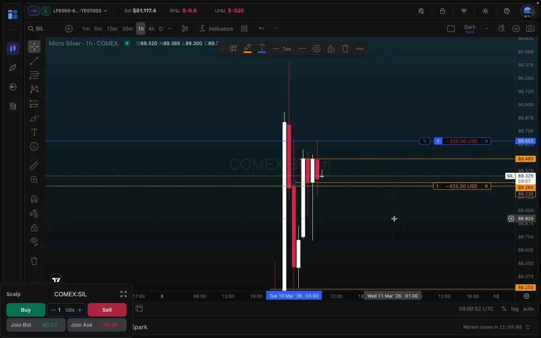Select the trend line drawing tool
This screenshot has height=338, width=541.
tap(34, 61)
